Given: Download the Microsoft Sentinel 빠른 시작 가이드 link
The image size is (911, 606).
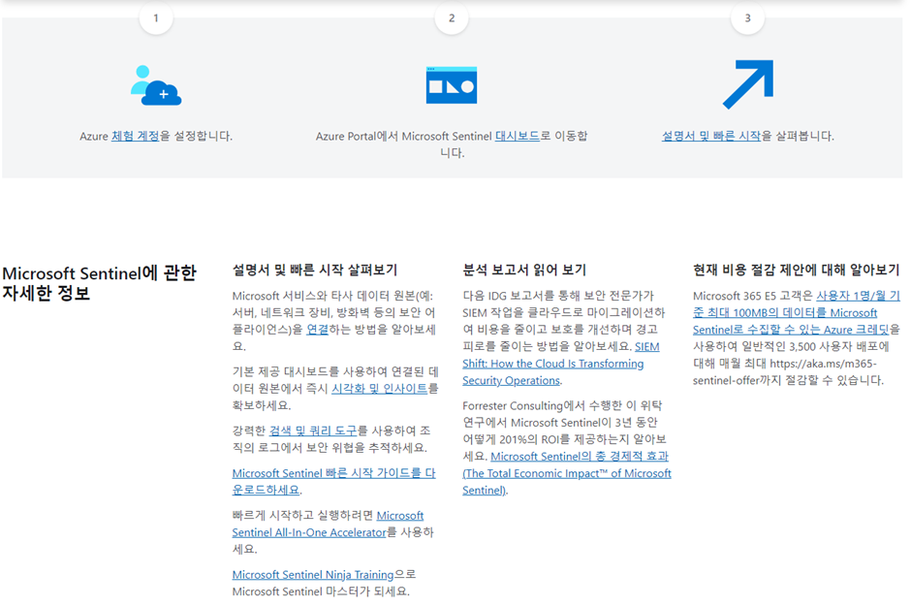Looking at the screenshot, I should point(333,481).
